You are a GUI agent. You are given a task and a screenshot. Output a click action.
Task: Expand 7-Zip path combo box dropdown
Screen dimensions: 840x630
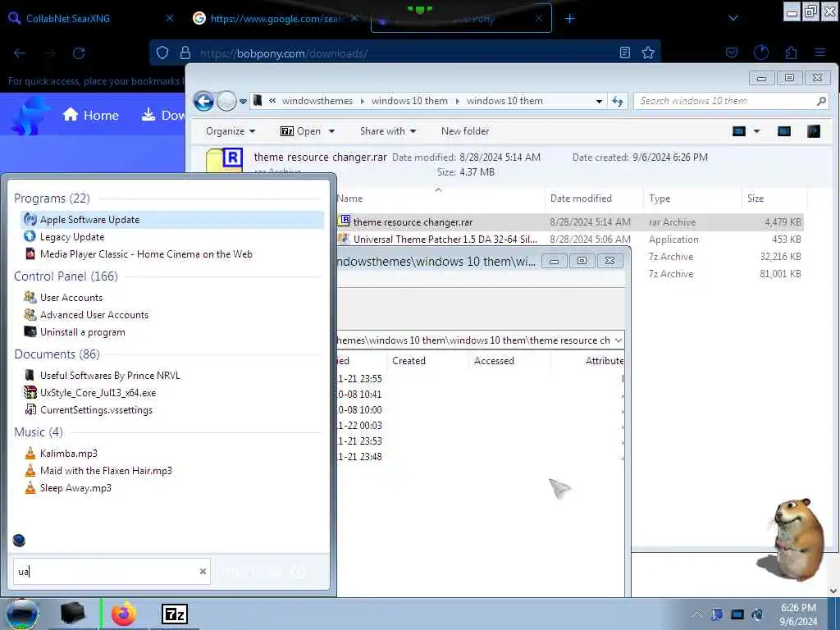tap(619, 340)
